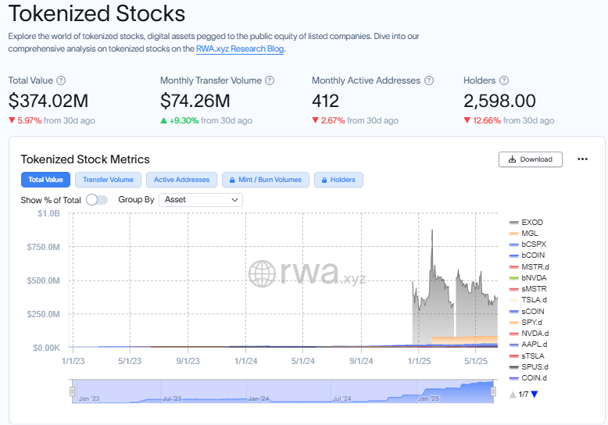Toggle bCSPX series in legend

point(528,245)
